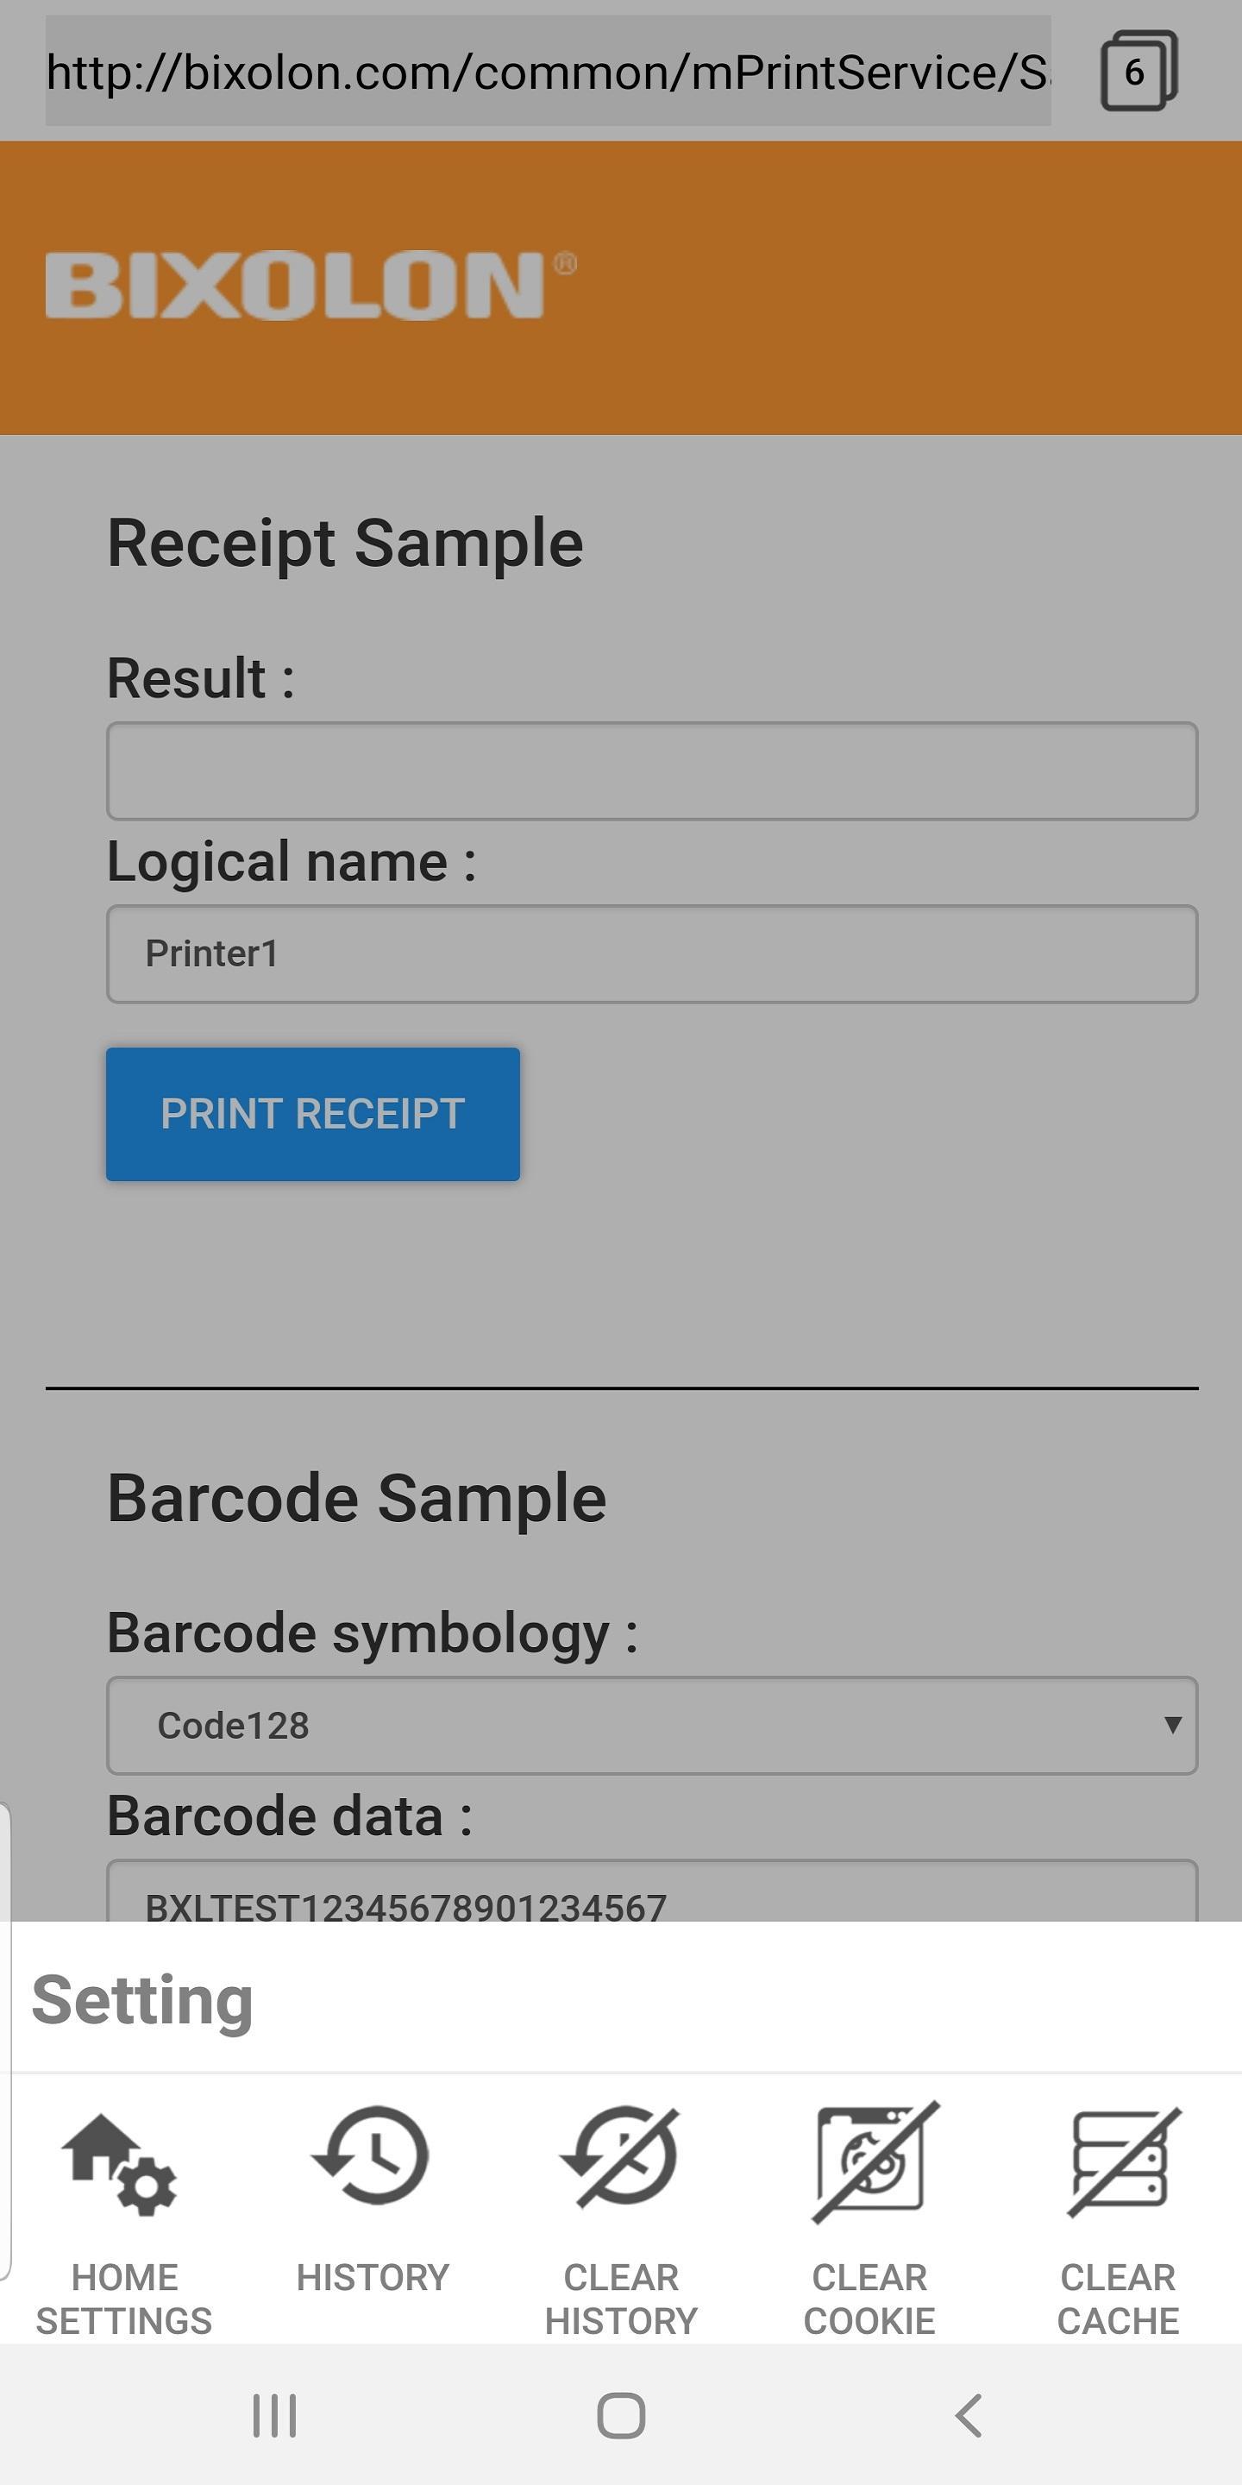The height and width of the screenshot is (2485, 1242).
Task: Click the BIXOLON logo
Action: point(310,285)
